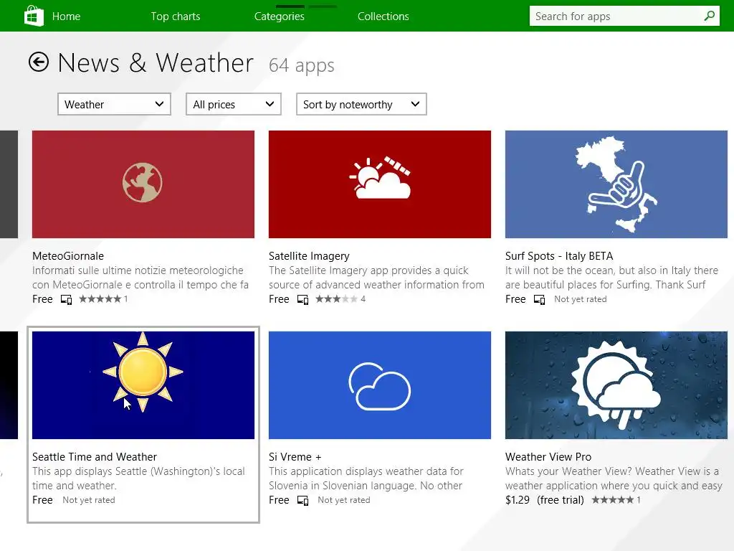Screen dimensions: 734x551
Task: Open the Categories tab
Action: point(280,17)
